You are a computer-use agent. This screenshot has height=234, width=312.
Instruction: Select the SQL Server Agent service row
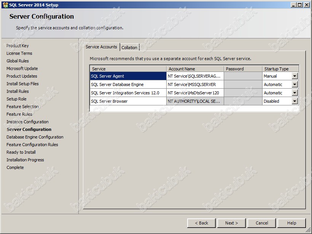coord(128,76)
